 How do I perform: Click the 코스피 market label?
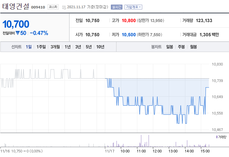(x=53, y=7)
